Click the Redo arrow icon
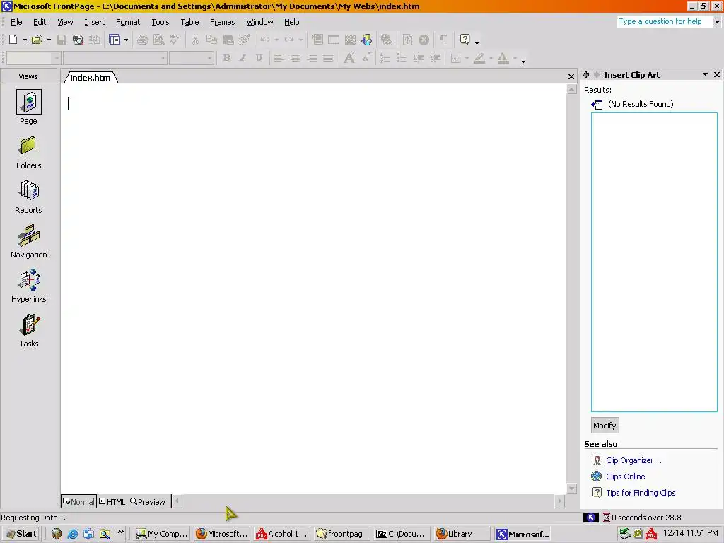The height and width of the screenshot is (543, 724). [289, 40]
